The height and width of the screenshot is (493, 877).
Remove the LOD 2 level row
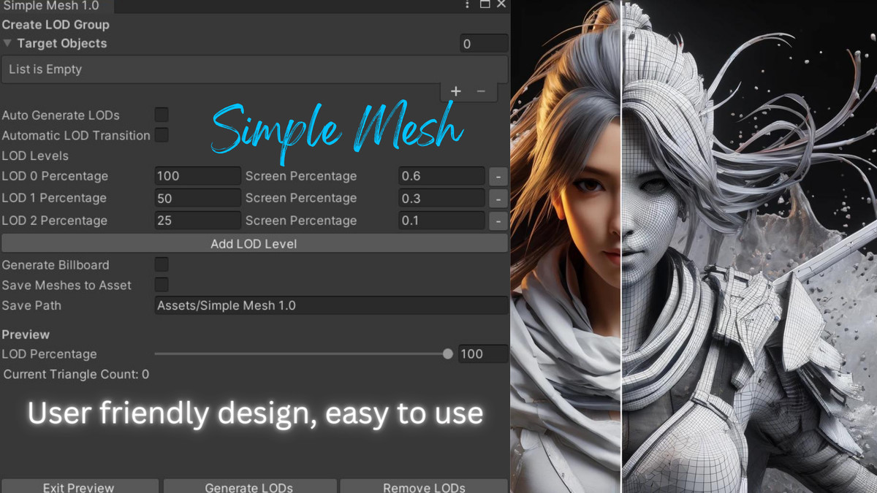point(498,220)
